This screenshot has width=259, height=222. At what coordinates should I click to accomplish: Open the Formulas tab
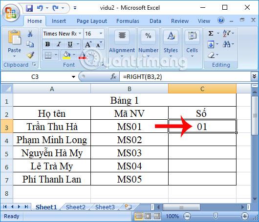128,21
